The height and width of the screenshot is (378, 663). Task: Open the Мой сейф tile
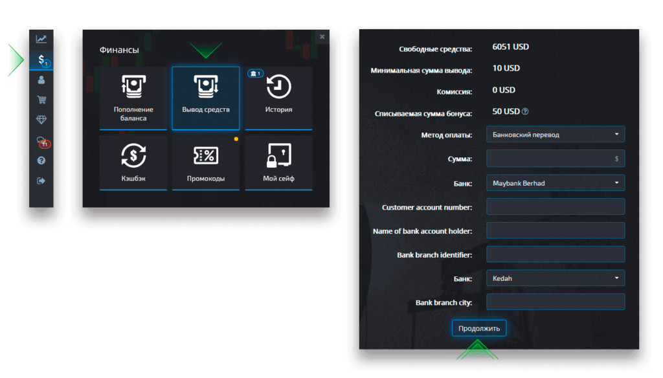coord(278,162)
